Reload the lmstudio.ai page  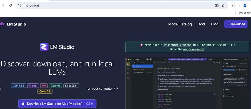click(11, 5)
